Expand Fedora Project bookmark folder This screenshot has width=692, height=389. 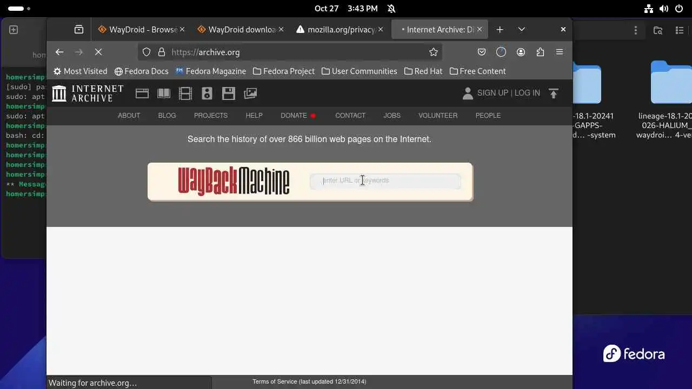click(x=283, y=71)
